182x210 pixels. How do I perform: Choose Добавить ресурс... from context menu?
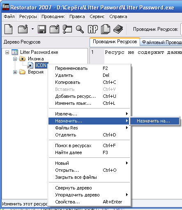pyautogui.click(x=89, y=96)
